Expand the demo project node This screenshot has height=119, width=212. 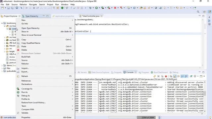tap(2, 65)
